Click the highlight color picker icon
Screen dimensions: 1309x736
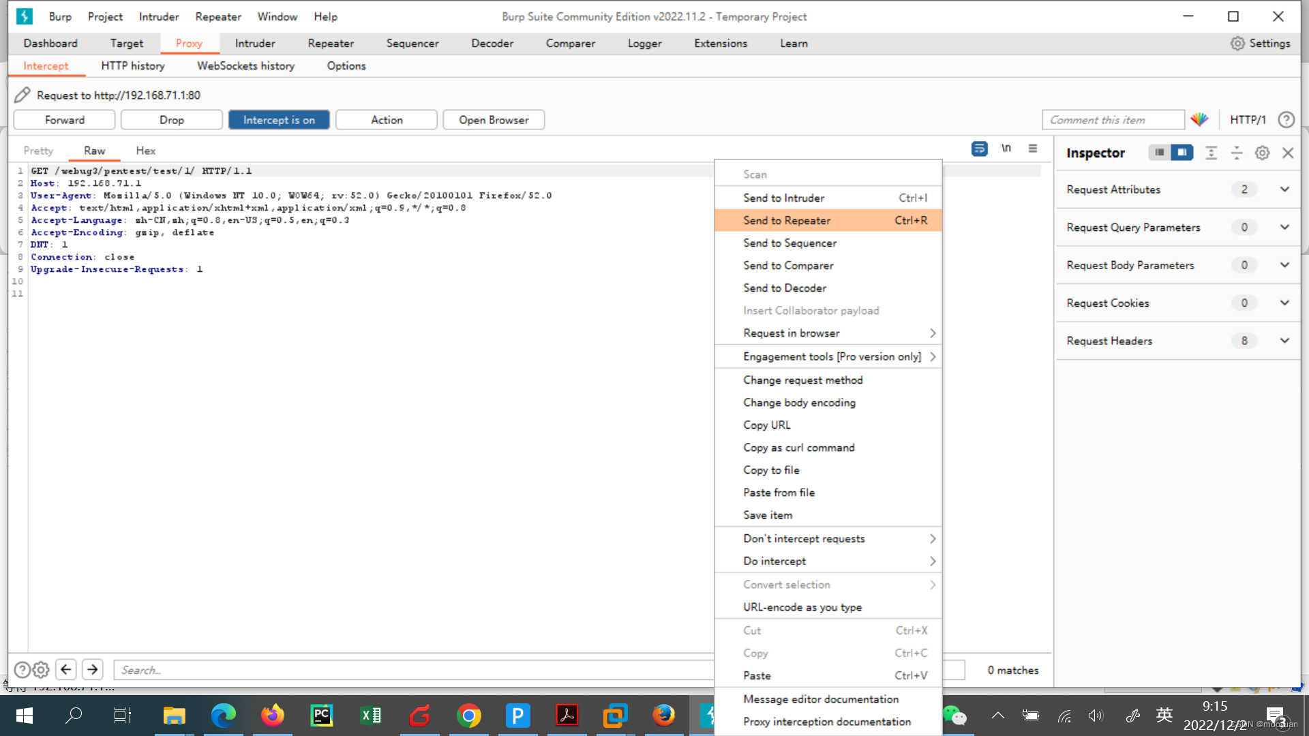click(1199, 120)
